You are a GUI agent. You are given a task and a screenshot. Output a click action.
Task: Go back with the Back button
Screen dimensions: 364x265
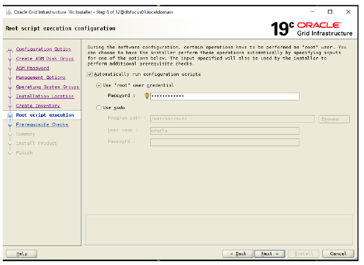(238, 254)
